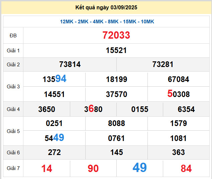Select the Giải 4 number 6354
Screen dimensions: 212x179
(186, 109)
